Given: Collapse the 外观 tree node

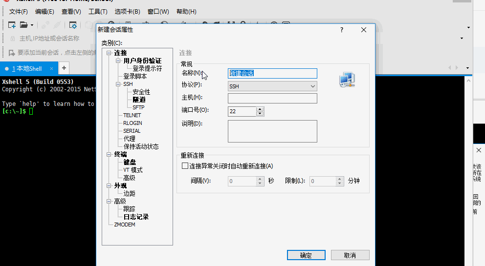Looking at the screenshot, I should coord(109,185).
